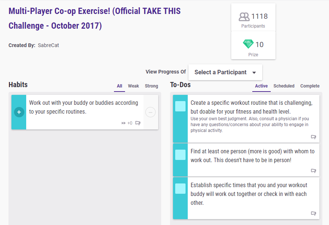
Task: Click the participants people icon
Action: pyautogui.click(x=244, y=17)
